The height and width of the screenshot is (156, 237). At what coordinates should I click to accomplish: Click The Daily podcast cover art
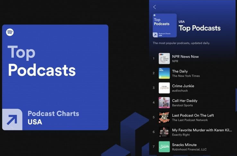click(164, 73)
